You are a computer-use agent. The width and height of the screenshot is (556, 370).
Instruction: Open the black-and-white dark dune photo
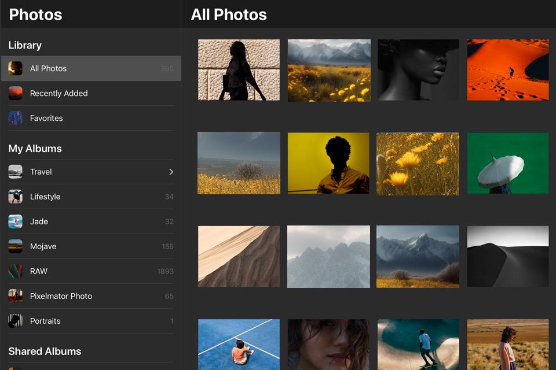pyautogui.click(x=508, y=256)
